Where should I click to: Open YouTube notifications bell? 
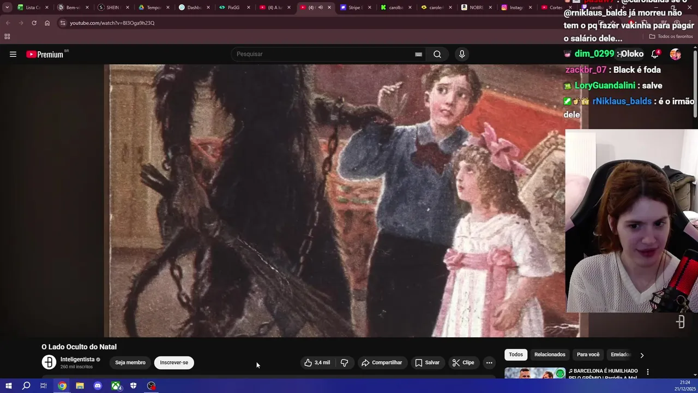point(655,54)
